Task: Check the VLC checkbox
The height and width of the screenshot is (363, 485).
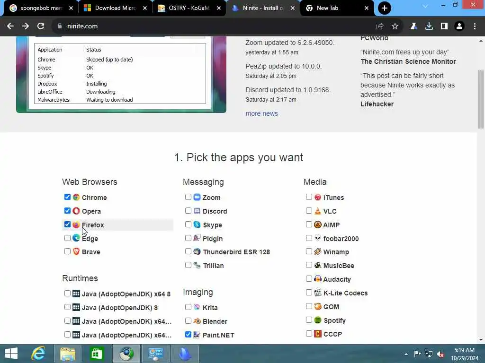Action: pos(309,210)
